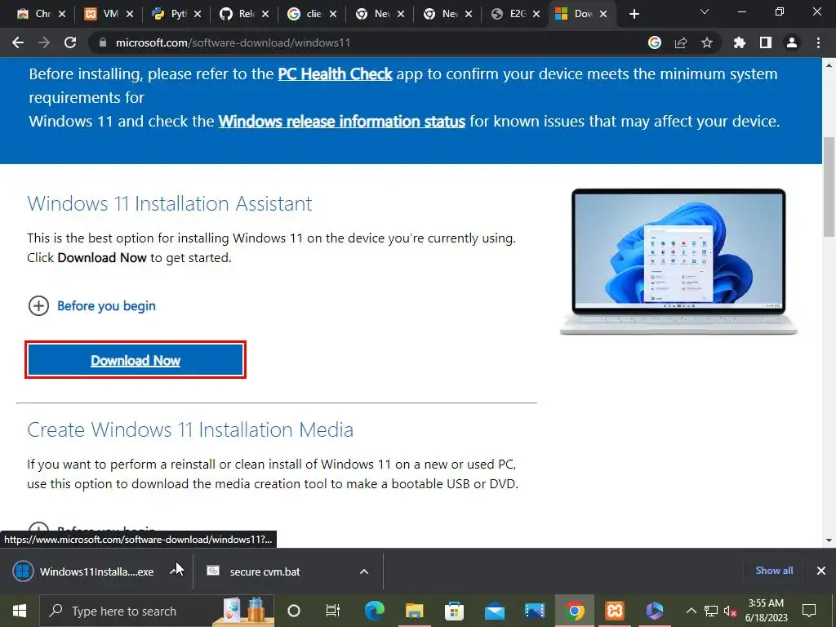Open XAMPP from the taskbar

tap(615, 611)
